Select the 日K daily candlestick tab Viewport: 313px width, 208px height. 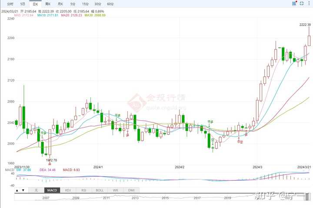pyautogui.click(x=35, y=4)
